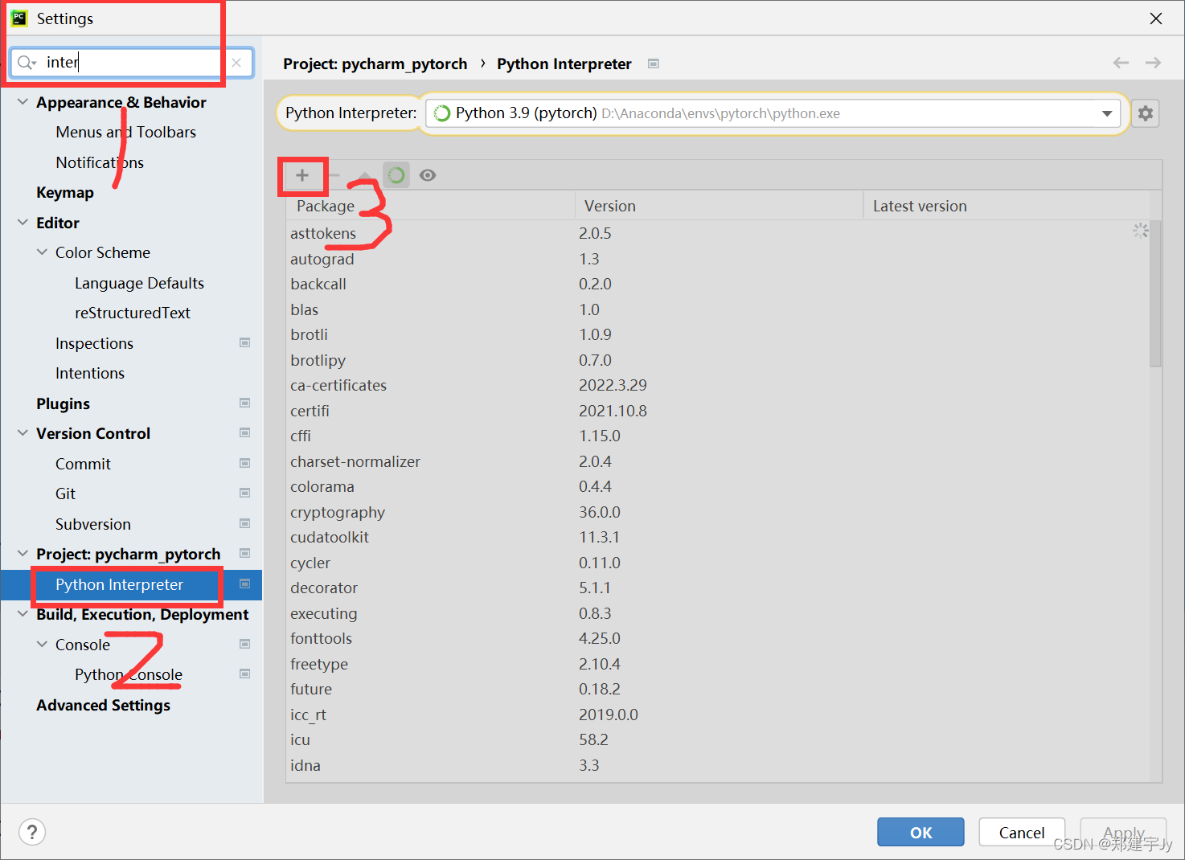Click the Apply button

coord(1123,832)
